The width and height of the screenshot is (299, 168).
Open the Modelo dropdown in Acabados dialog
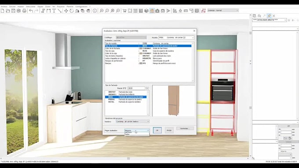coord(176,37)
